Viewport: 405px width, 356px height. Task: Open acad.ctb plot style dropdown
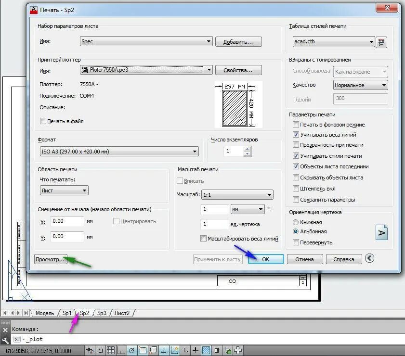click(x=333, y=41)
